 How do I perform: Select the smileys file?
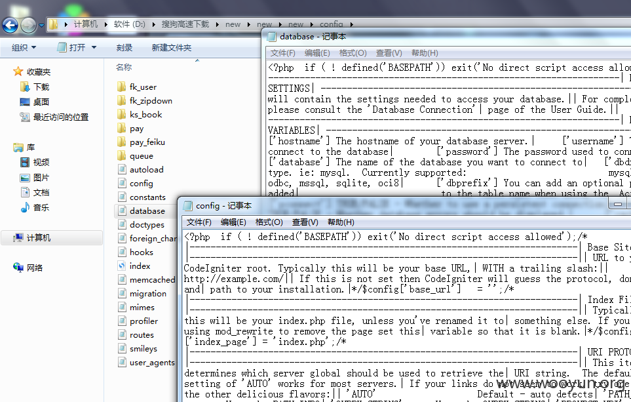(137, 348)
